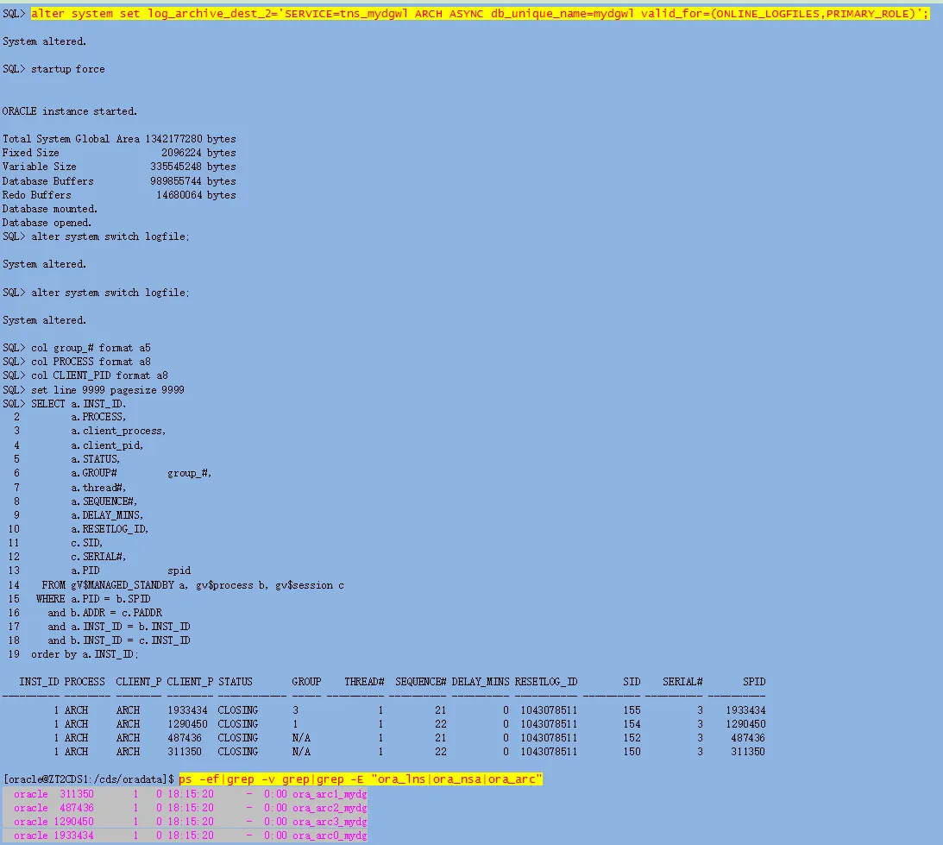Click 'col group_# format a5' command
The height and width of the screenshot is (845, 943).
tap(91, 348)
